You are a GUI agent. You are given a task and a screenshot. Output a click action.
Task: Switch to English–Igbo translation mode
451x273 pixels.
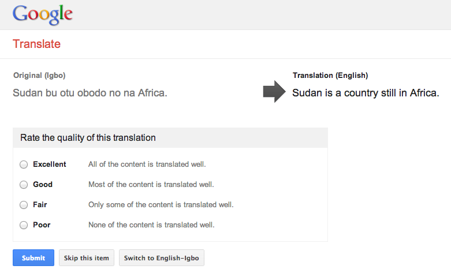pyautogui.click(x=161, y=258)
